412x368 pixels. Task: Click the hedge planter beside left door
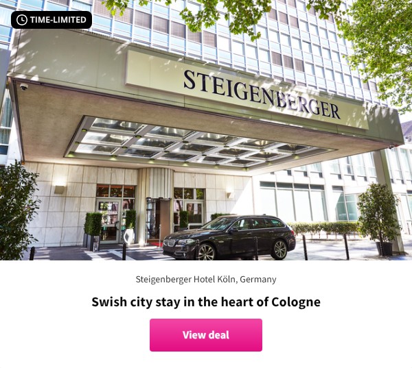(93, 231)
